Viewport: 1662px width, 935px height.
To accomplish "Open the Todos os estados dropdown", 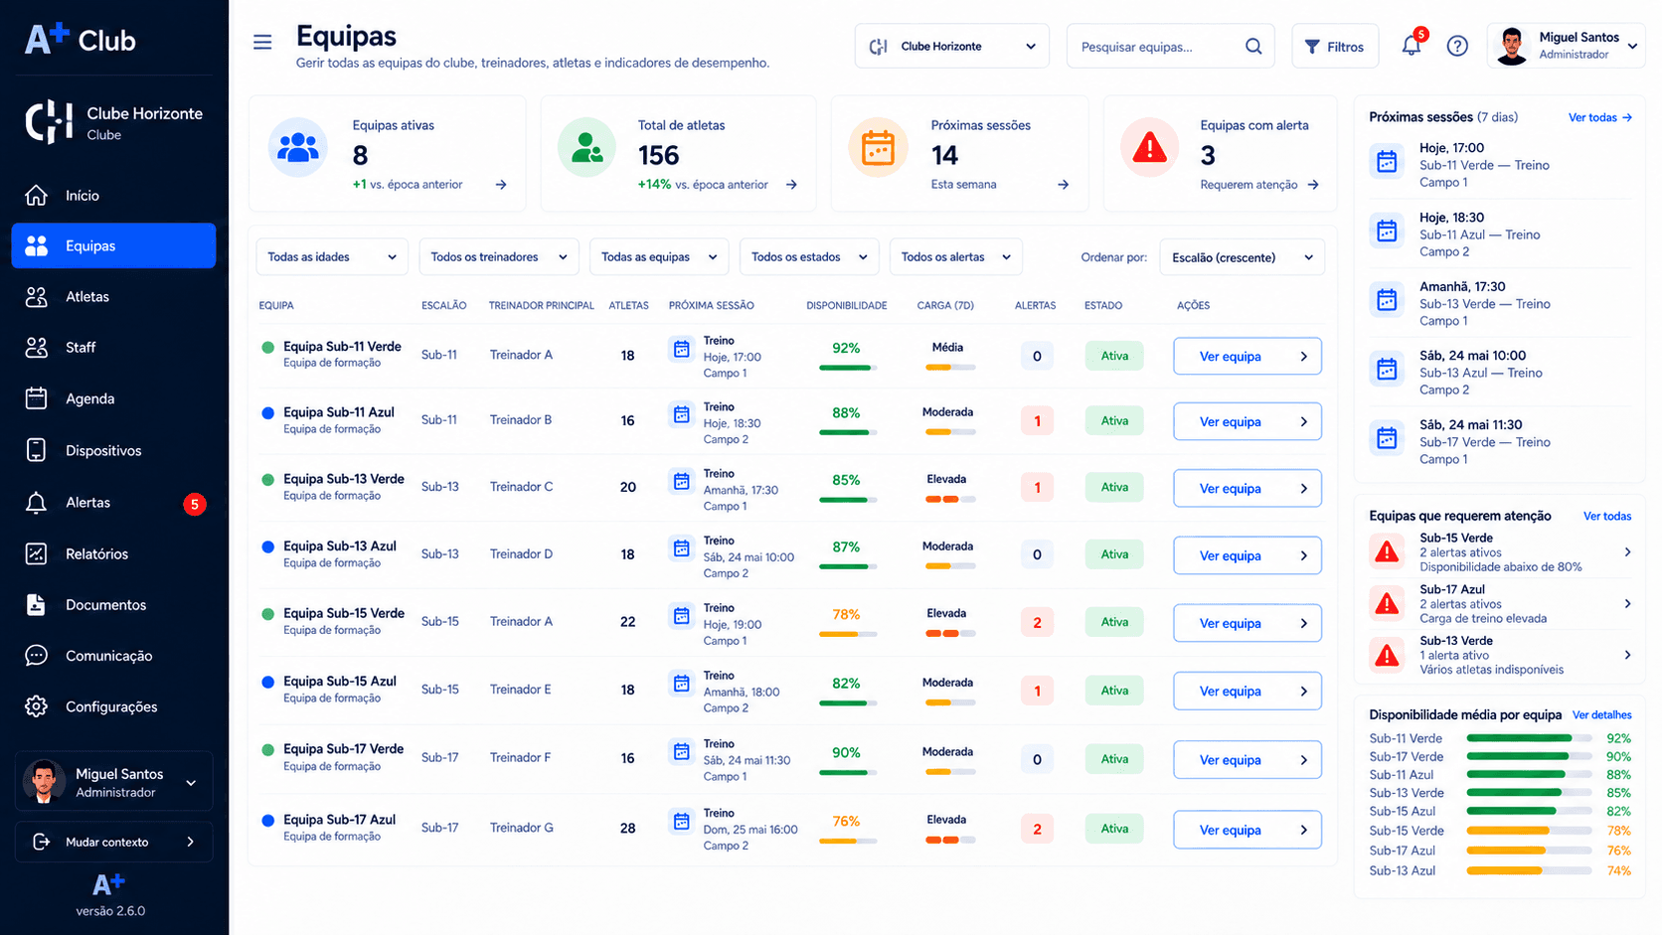I will [809, 256].
